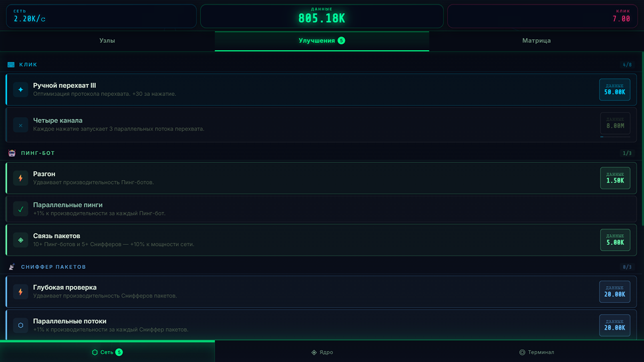Select the star icon on Ручной перехват III

[x=20, y=89]
